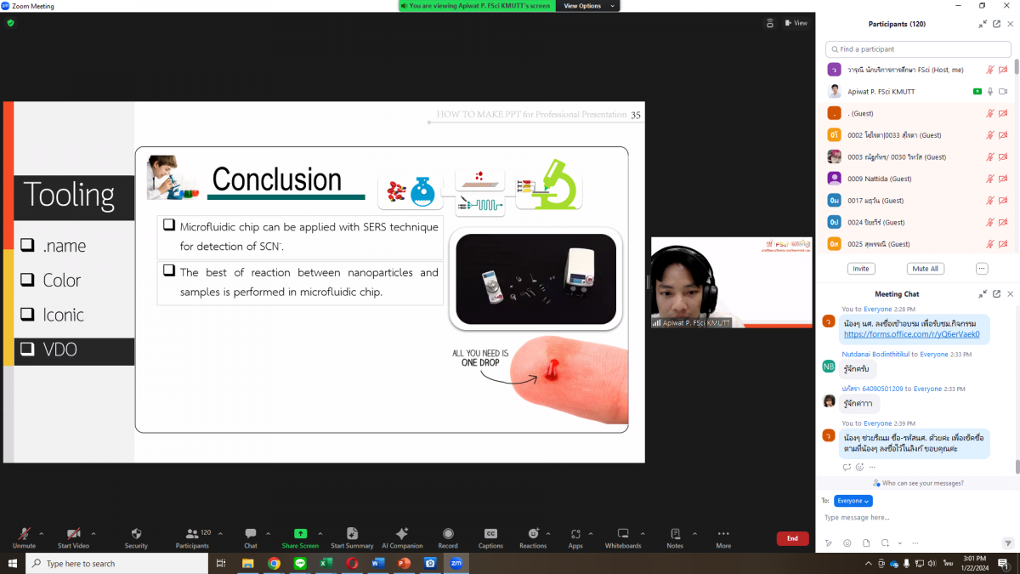Image resolution: width=1020 pixels, height=574 pixels.
Task: Start video with the camera icon
Action: pyautogui.click(x=74, y=534)
